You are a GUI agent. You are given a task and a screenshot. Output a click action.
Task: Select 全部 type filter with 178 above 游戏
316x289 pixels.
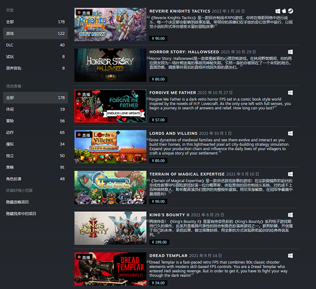click(x=35, y=22)
